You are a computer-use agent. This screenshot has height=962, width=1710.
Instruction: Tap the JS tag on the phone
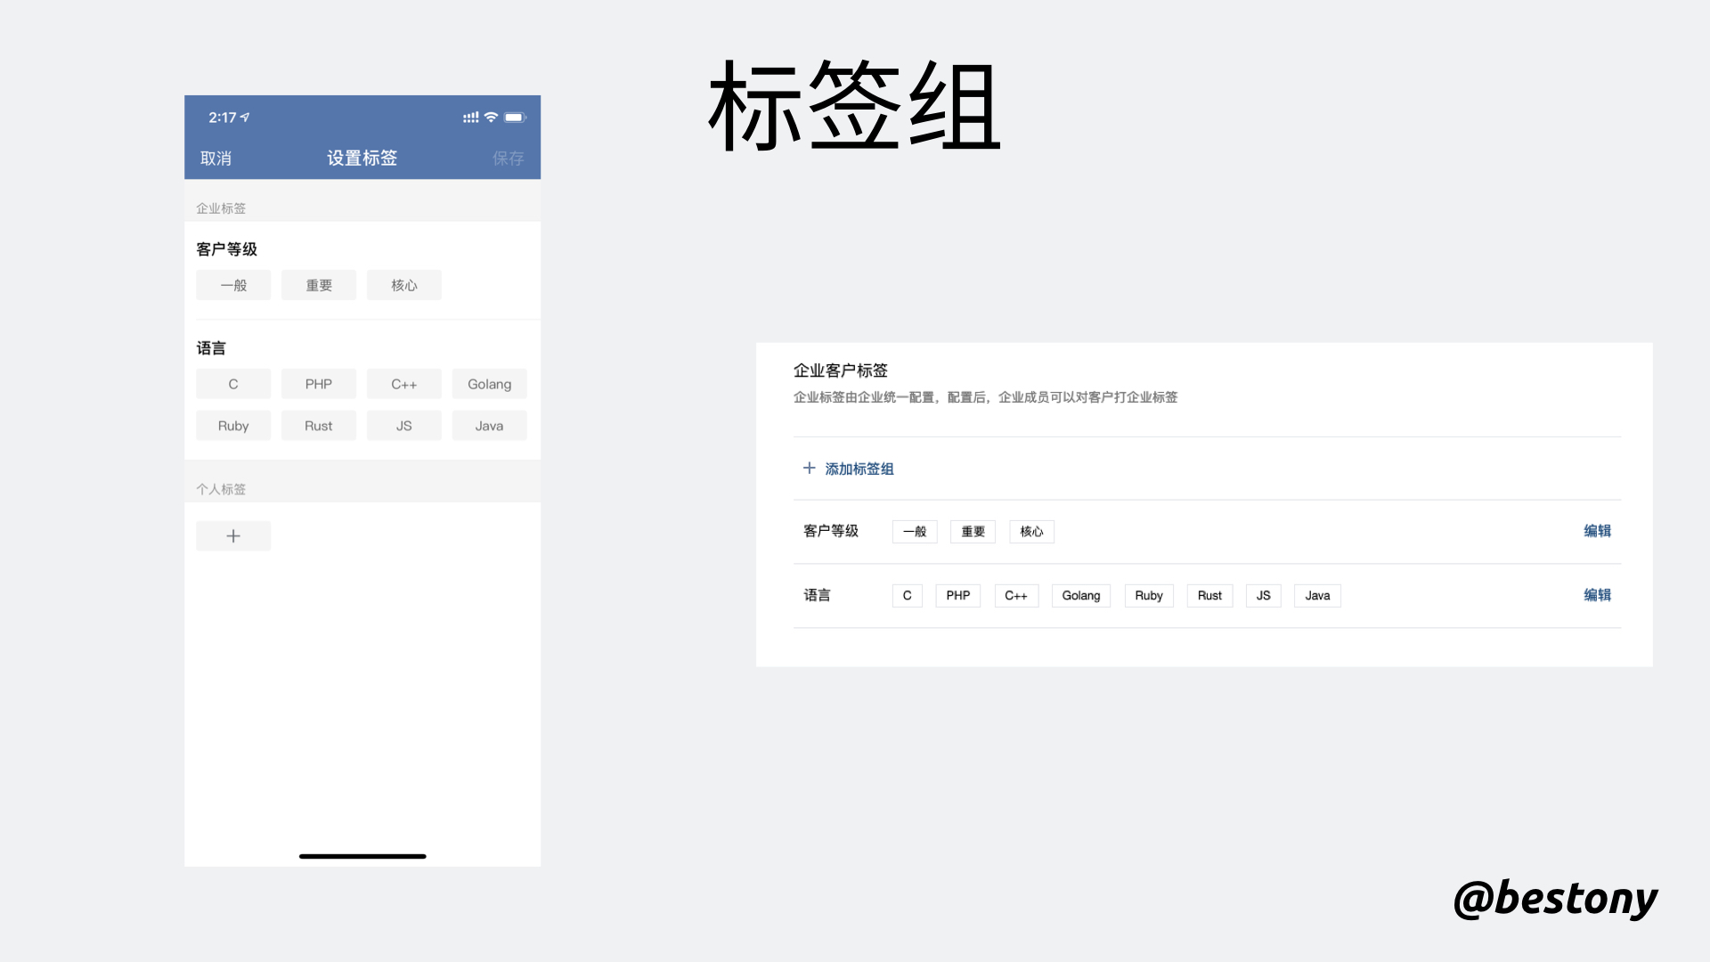point(403,426)
